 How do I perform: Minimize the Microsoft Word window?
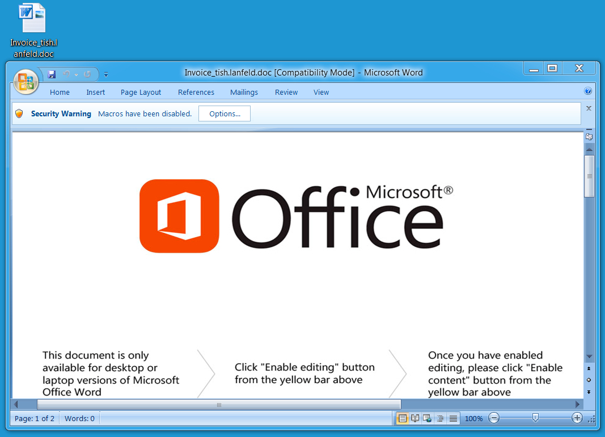[x=534, y=69]
